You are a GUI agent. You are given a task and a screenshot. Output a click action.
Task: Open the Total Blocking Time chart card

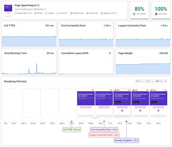(x=29, y=62)
